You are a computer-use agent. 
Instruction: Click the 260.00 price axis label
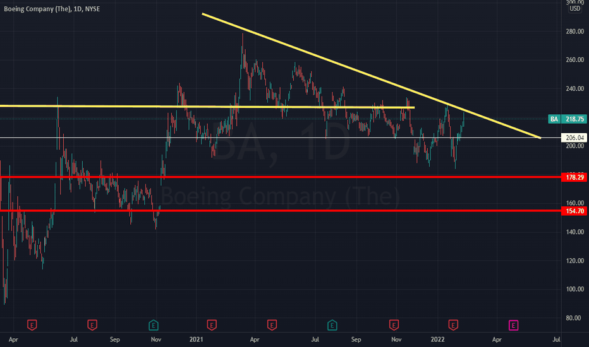(574, 60)
